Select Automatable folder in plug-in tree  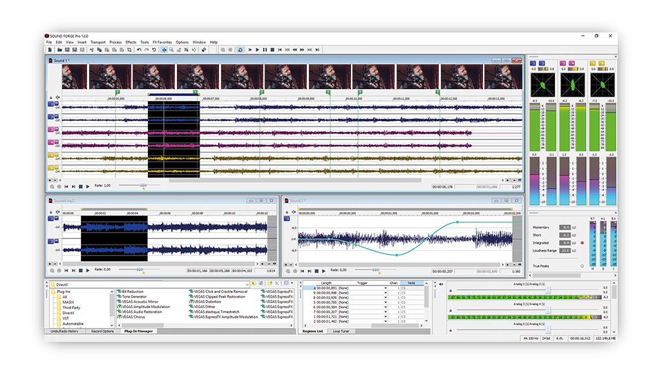[x=73, y=323]
